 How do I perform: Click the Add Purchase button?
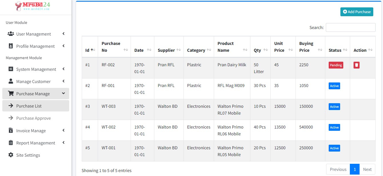[x=356, y=12]
